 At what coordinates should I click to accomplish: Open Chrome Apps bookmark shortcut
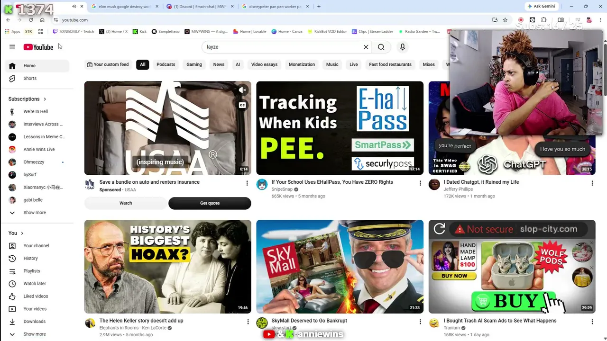click(x=13, y=32)
